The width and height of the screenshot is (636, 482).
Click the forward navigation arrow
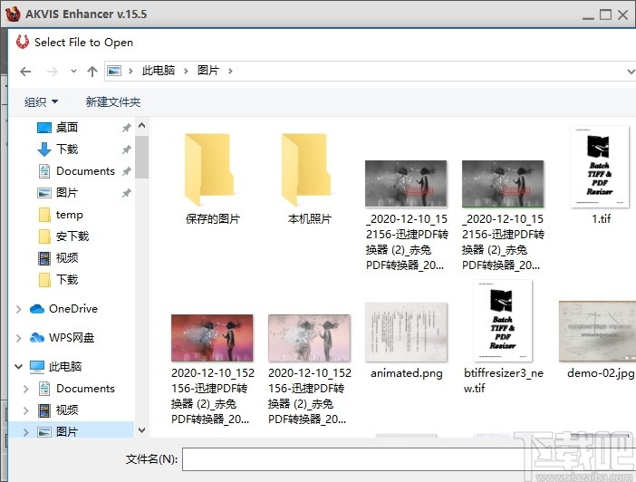pyautogui.click(x=53, y=72)
